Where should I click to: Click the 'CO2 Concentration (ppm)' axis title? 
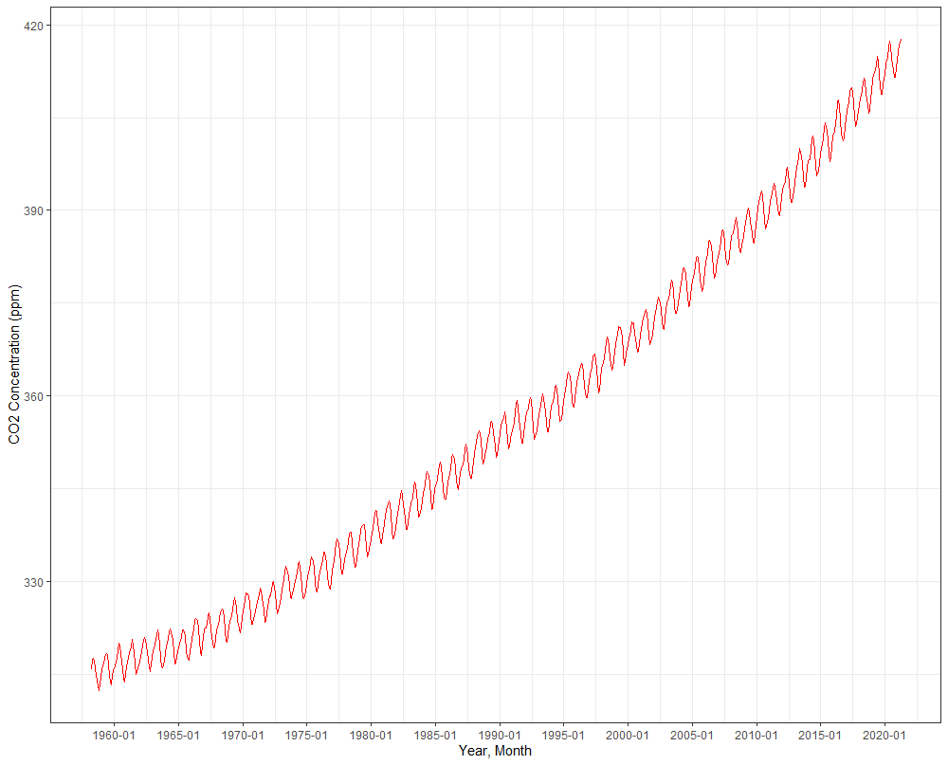click(14, 364)
